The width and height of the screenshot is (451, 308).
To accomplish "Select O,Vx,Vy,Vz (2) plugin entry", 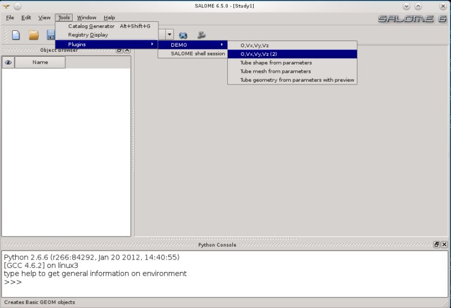I will click(292, 54).
